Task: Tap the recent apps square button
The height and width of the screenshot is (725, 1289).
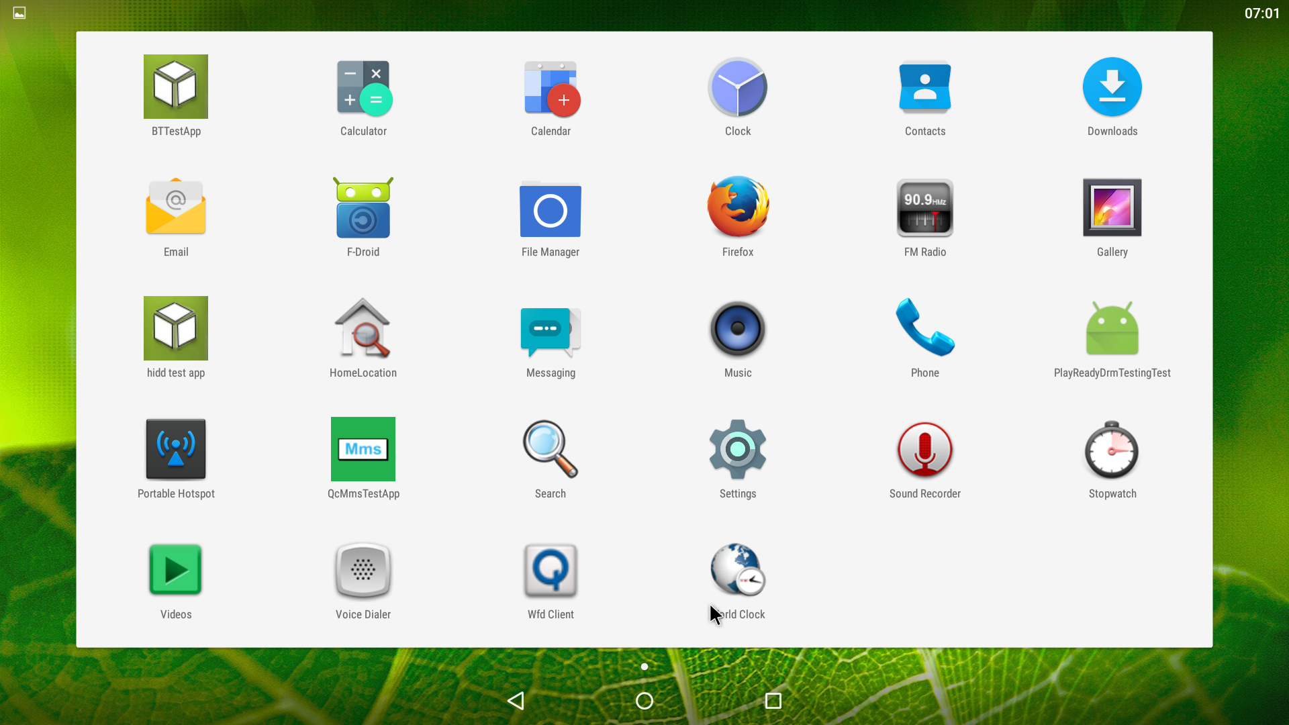Action: (773, 701)
